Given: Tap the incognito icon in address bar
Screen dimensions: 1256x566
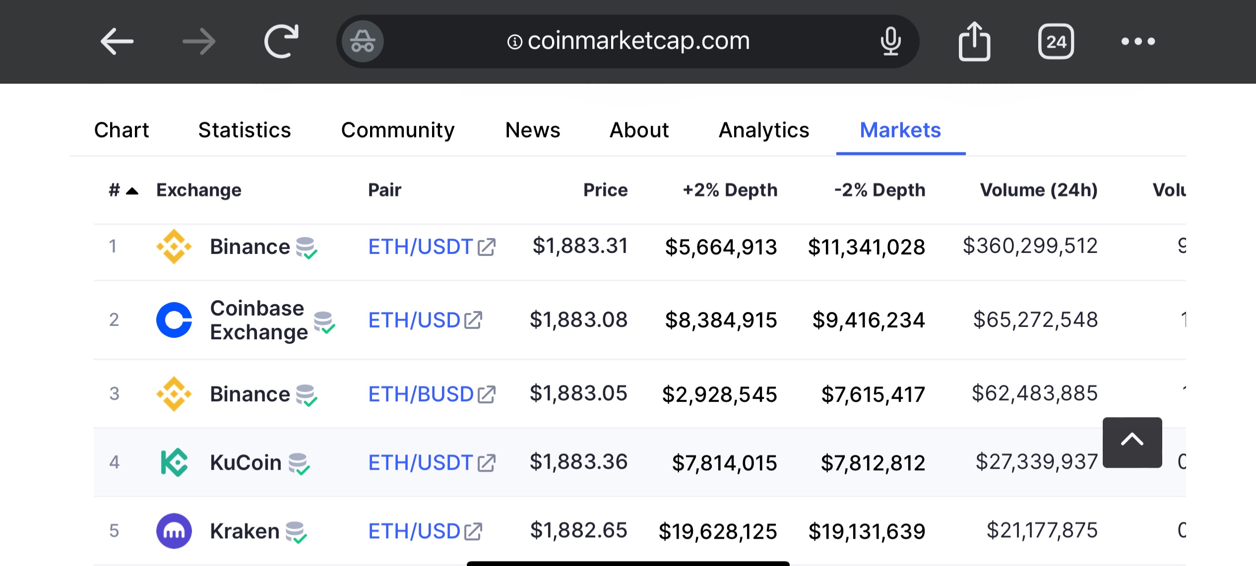Looking at the screenshot, I should [363, 41].
